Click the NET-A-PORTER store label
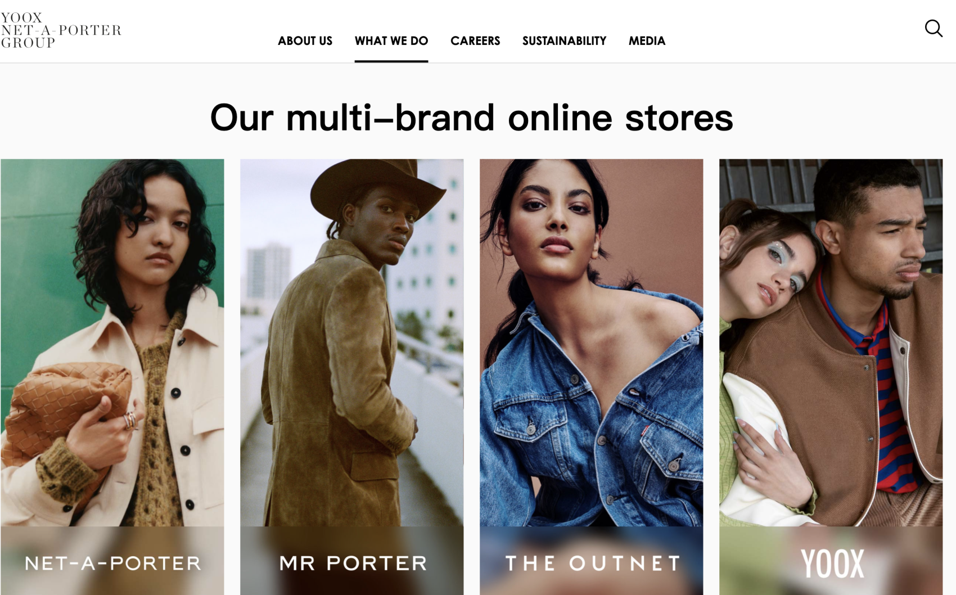Image resolution: width=956 pixels, height=595 pixels. [112, 563]
